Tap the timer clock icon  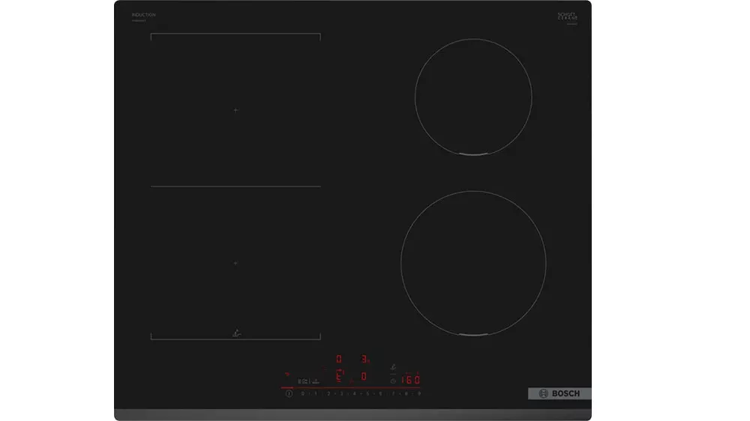tap(393, 381)
